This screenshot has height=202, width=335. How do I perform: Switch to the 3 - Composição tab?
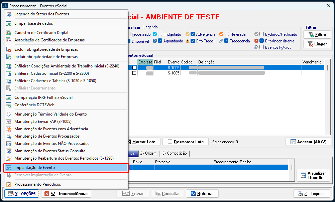click(174, 153)
